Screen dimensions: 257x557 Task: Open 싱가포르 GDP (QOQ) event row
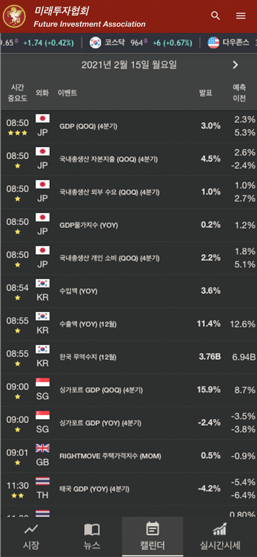128,390
